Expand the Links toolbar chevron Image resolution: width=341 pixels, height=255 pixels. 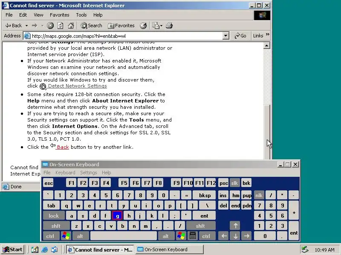268,34
